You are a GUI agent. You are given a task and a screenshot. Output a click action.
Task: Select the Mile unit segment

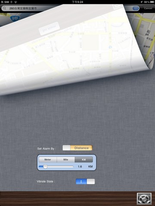66,160
